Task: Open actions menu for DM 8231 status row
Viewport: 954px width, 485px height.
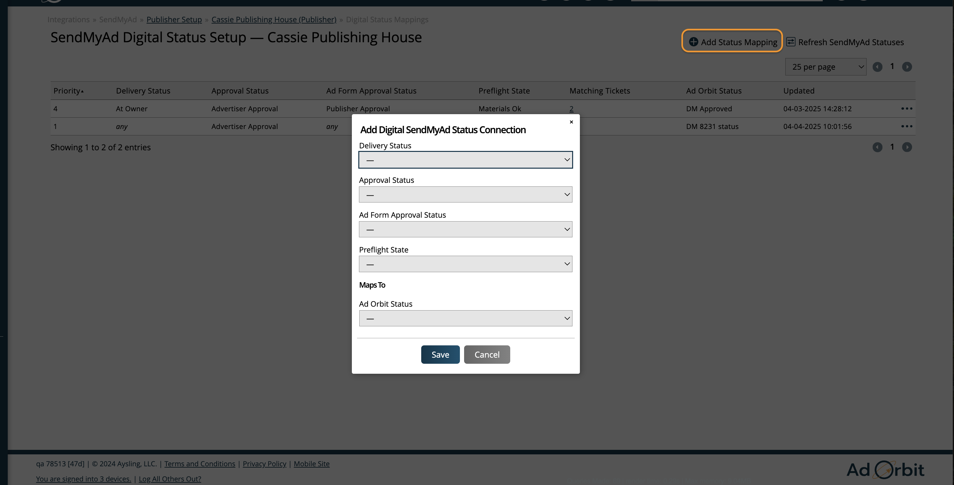Action: [907, 126]
